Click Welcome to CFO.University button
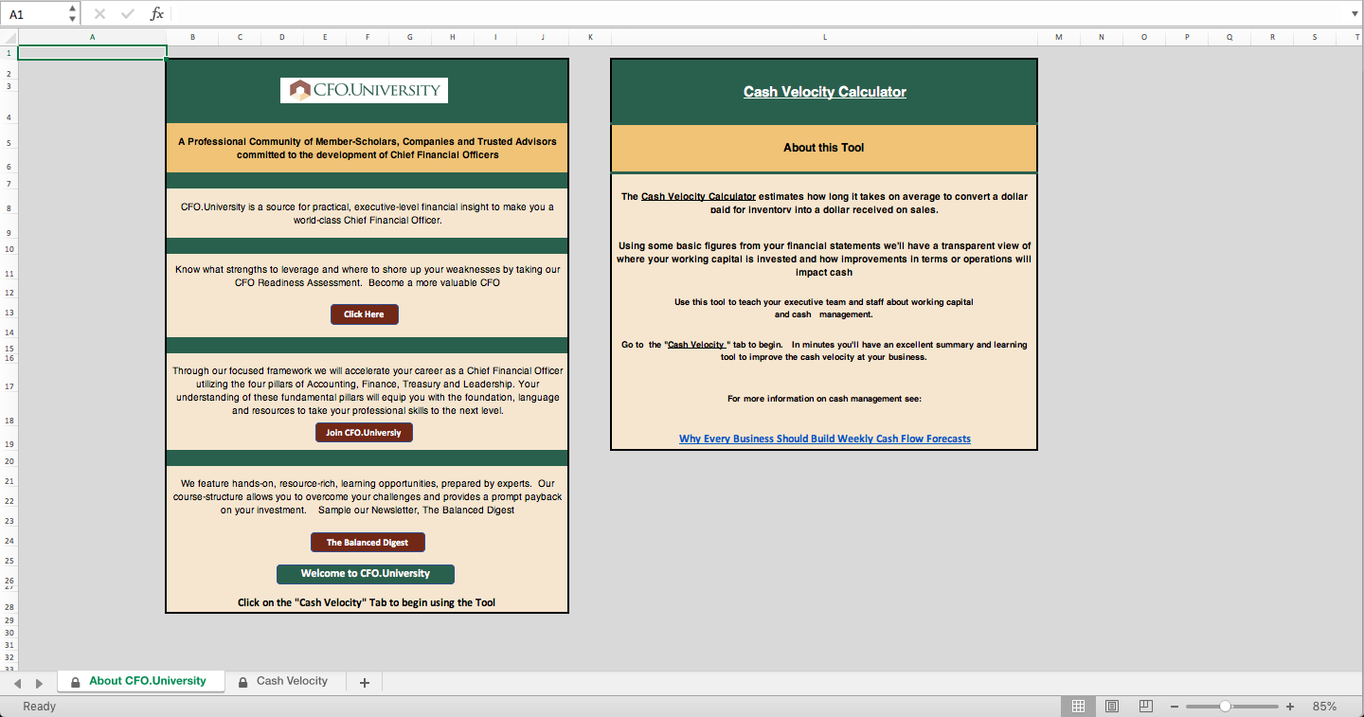Viewport: 1364px width, 717px height. click(x=366, y=574)
